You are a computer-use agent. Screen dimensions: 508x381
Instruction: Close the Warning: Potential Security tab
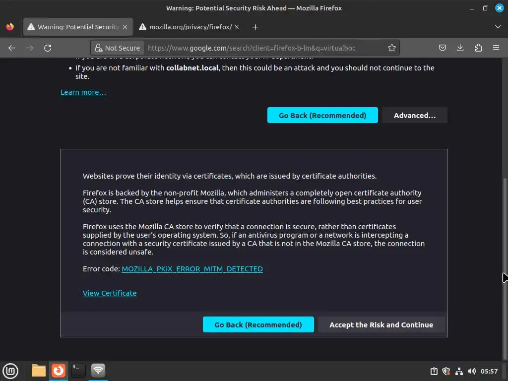125,27
